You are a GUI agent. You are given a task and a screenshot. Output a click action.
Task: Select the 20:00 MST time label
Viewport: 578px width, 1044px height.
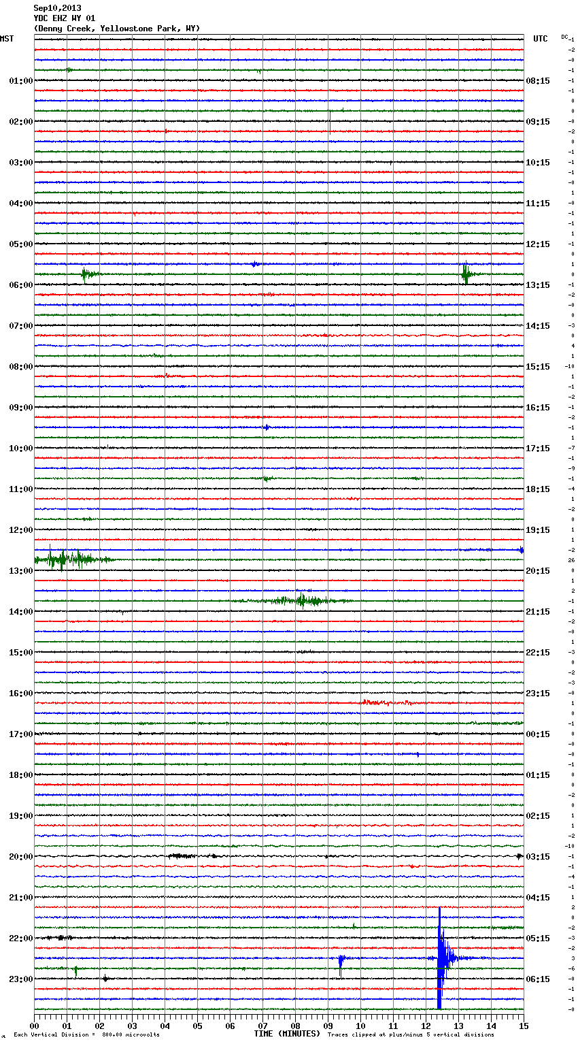(21, 857)
